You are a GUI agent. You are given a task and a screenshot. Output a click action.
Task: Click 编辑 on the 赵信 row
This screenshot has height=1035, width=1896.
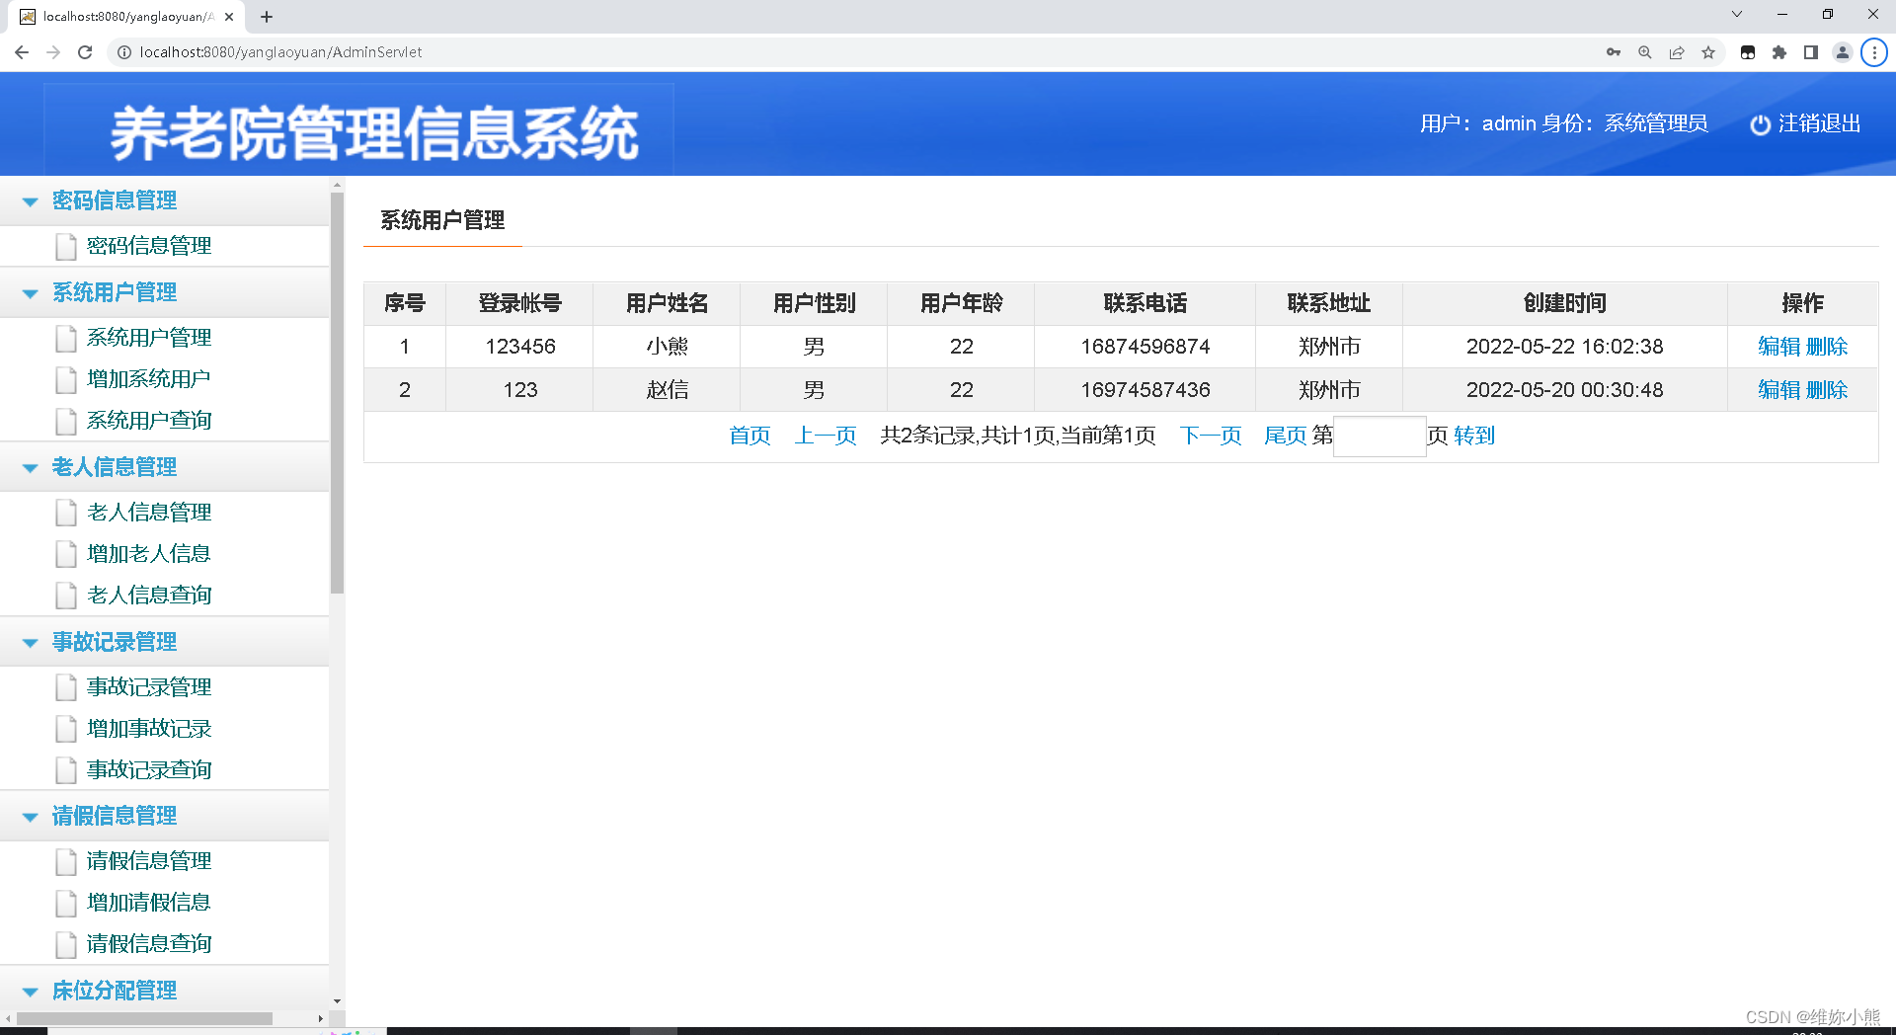coord(1778,389)
